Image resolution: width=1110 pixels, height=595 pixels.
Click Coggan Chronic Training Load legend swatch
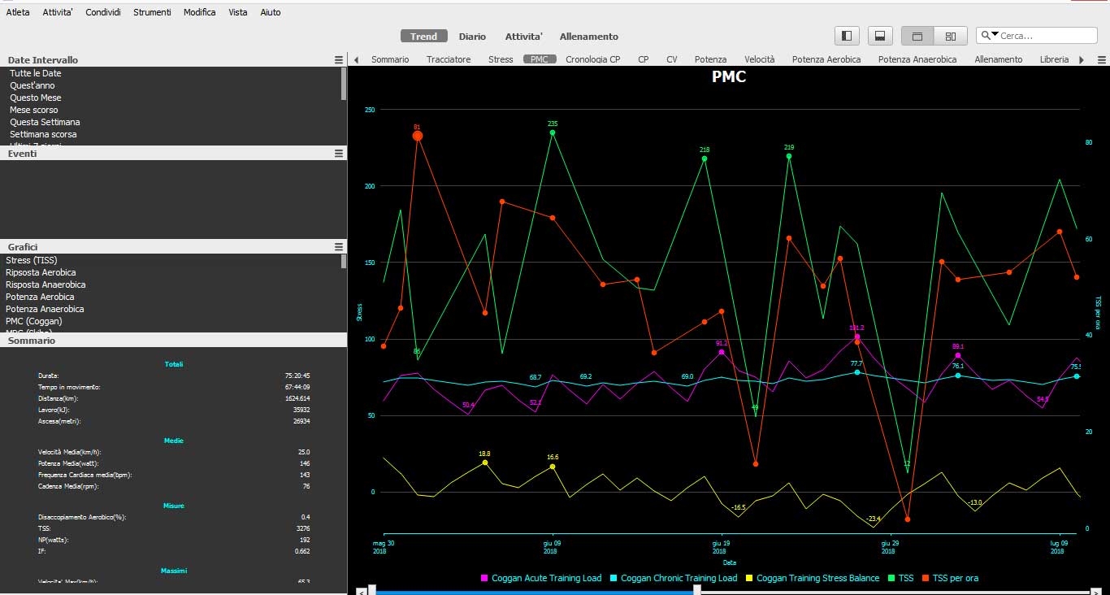click(x=614, y=578)
